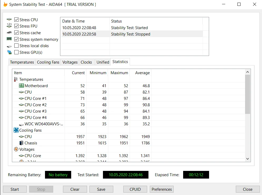
Task: Uncheck the Stress CPU checkbox
Action: (16, 20)
